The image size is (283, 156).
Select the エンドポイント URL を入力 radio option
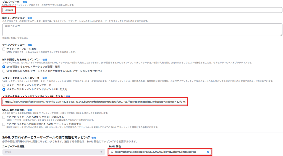pos(4,89)
